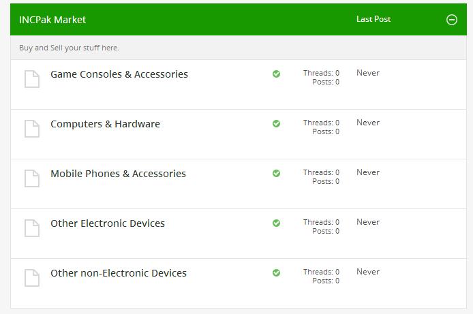
Task: Collapse the INCPak Market category
Action: [x=452, y=20]
